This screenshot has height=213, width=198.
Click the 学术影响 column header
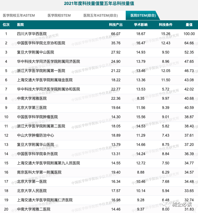point(141,25)
